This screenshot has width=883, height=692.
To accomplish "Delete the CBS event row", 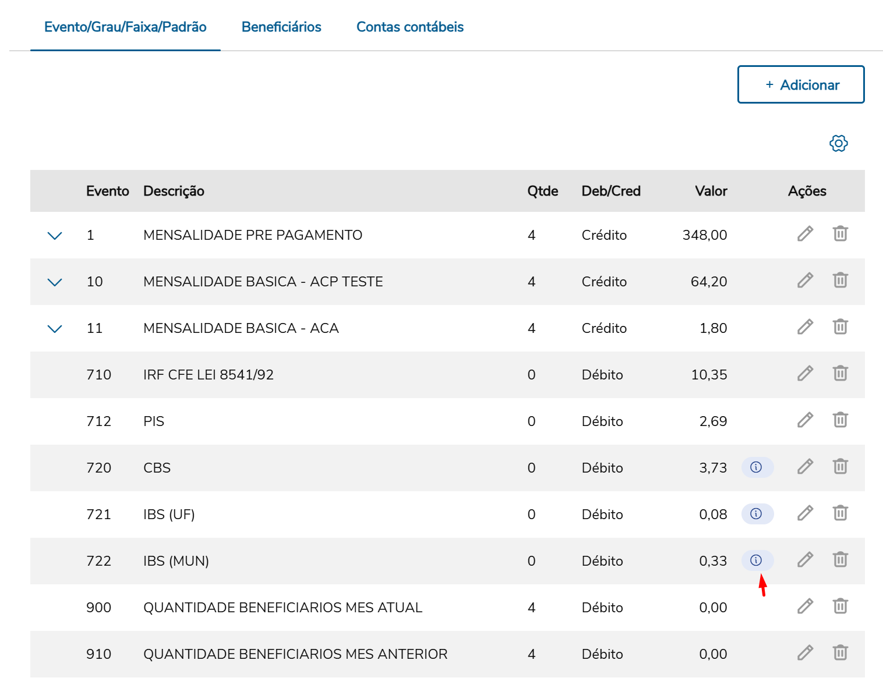I will (x=840, y=467).
